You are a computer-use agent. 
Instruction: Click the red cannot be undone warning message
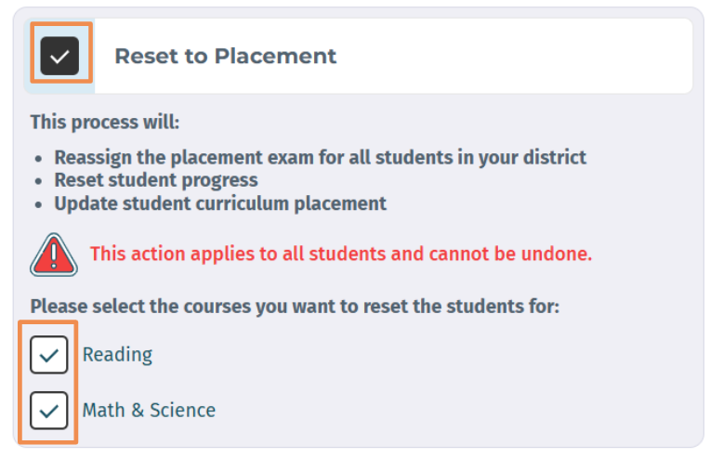click(341, 254)
